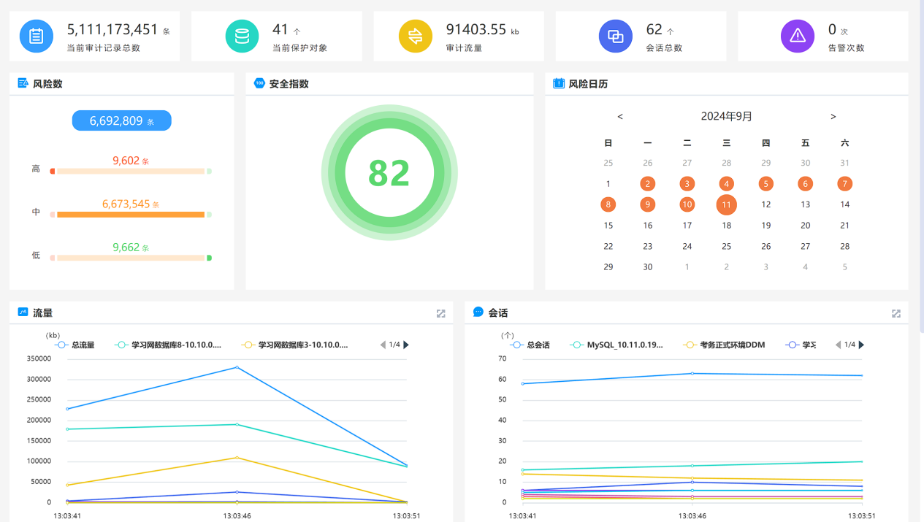This screenshot has height=522, width=924.
Task: Click the security index 82 gauge
Action: [389, 173]
